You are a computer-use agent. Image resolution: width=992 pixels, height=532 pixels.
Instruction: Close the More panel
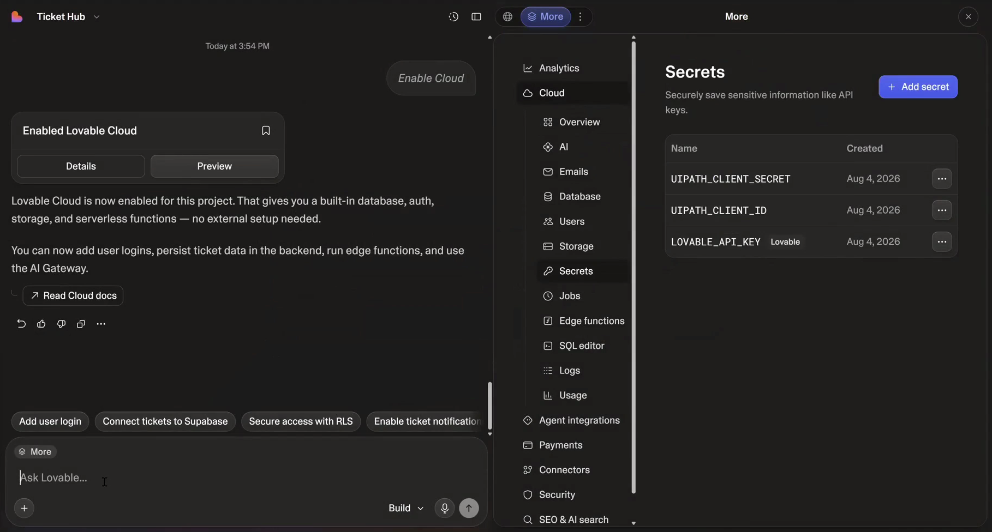click(x=969, y=17)
